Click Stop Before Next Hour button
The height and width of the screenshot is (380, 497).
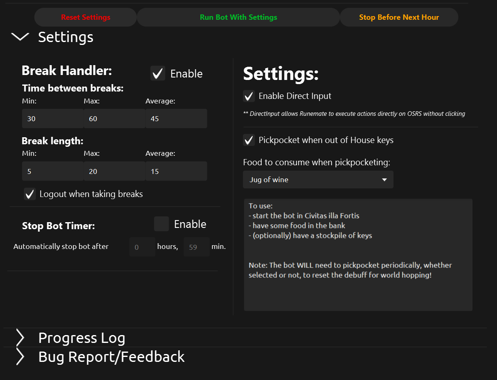(399, 17)
